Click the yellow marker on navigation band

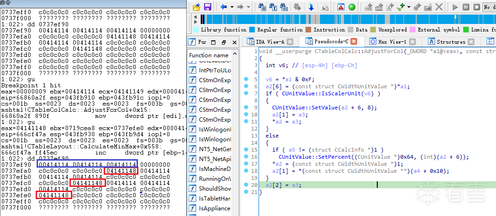coord(455,16)
